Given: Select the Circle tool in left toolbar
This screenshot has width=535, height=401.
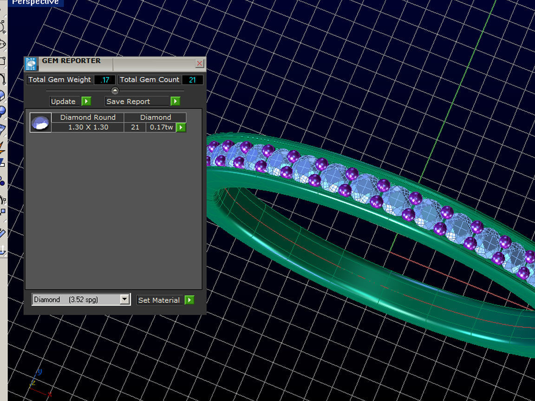Looking at the screenshot, I should click(3, 26).
